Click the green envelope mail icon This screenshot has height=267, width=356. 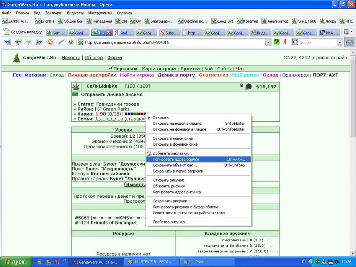(x=75, y=94)
